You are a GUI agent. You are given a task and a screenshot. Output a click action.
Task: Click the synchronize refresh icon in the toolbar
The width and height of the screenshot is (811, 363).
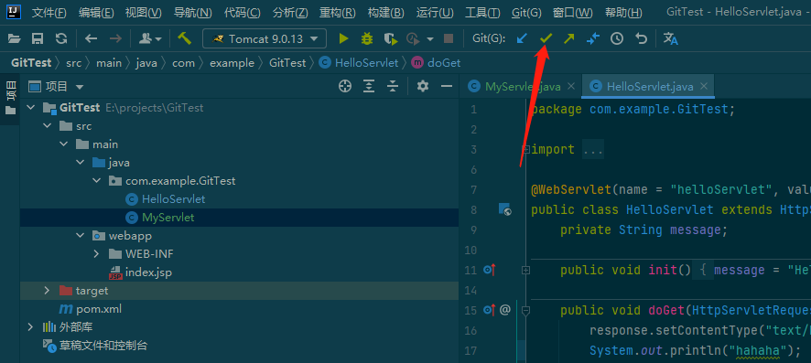61,38
